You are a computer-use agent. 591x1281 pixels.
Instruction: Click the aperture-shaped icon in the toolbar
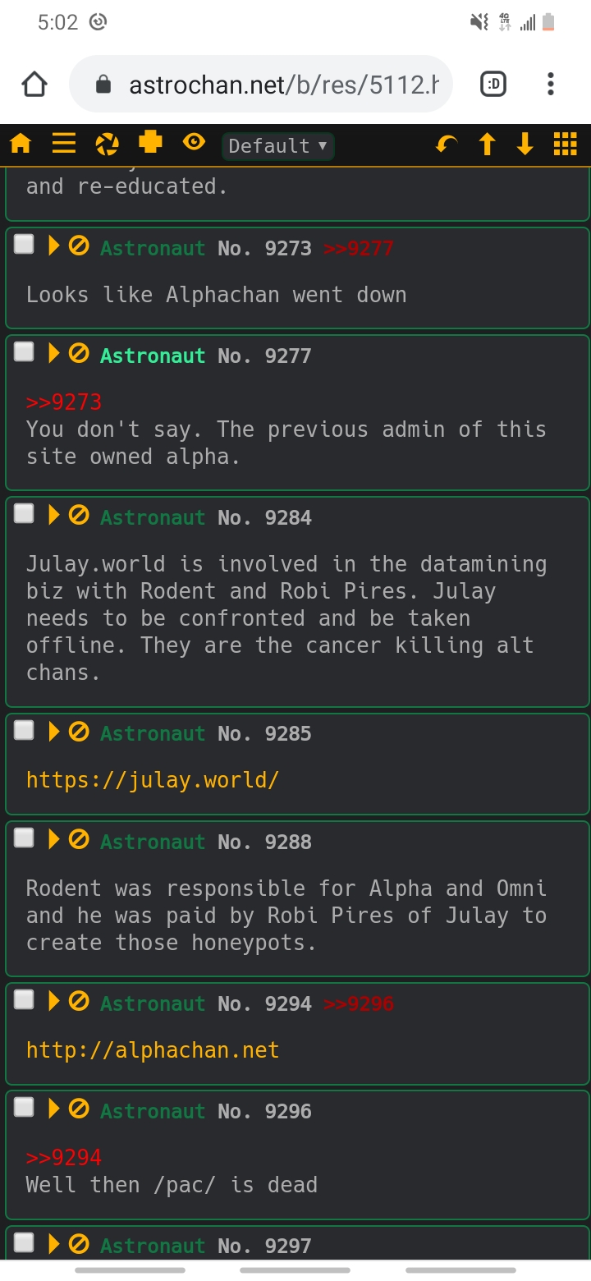[108, 145]
